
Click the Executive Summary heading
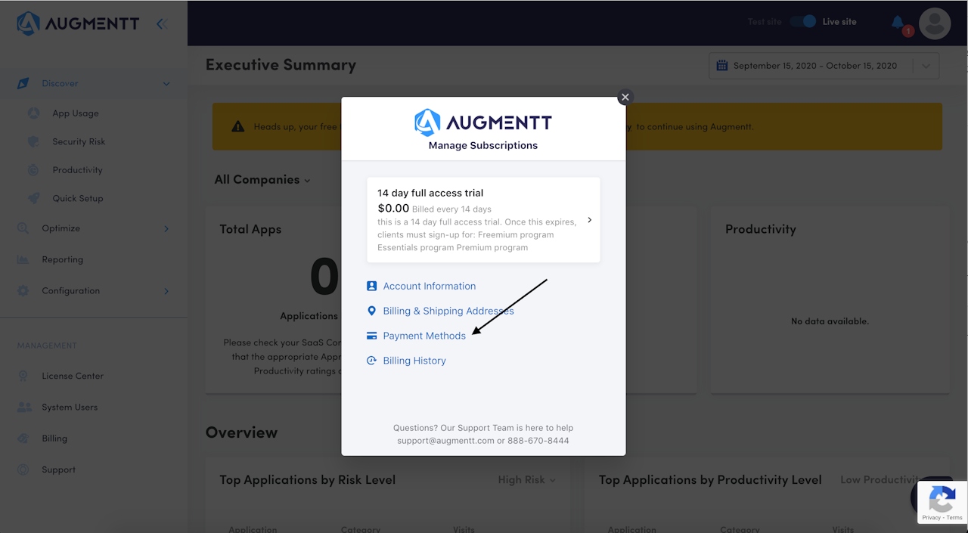point(281,65)
